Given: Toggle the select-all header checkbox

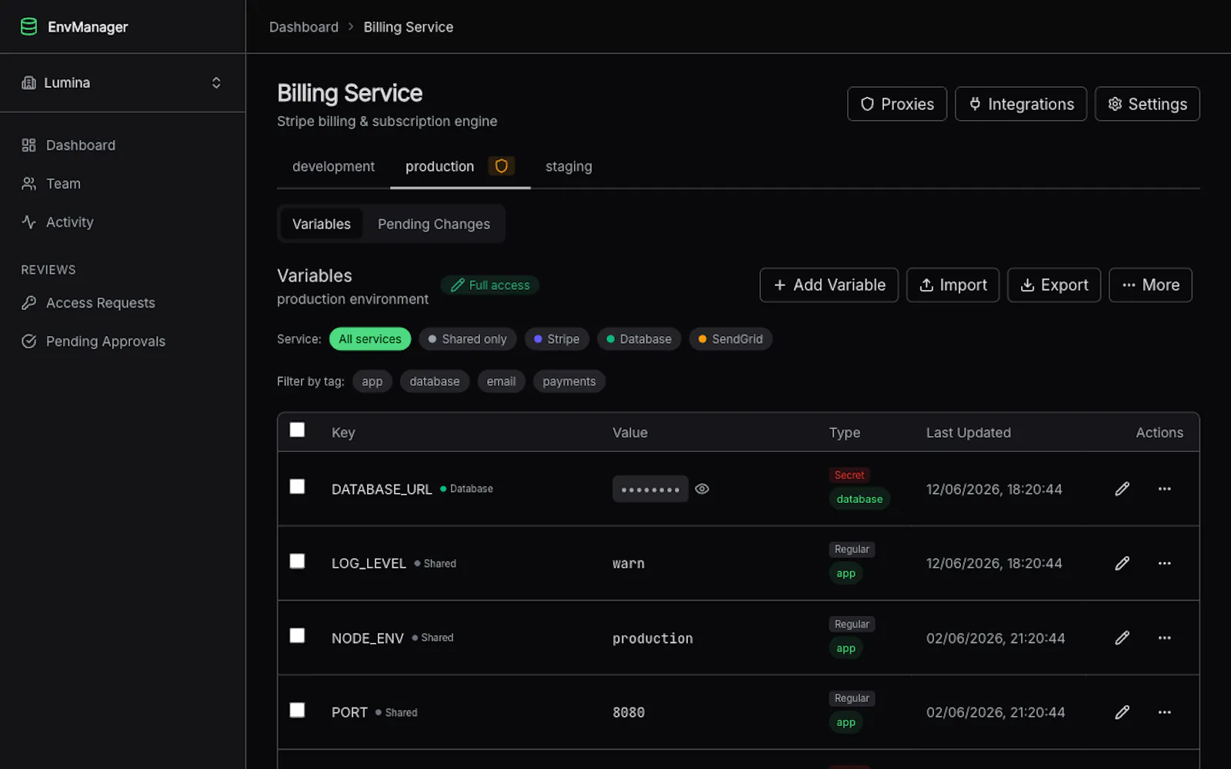Looking at the screenshot, I should click(297, 430).
